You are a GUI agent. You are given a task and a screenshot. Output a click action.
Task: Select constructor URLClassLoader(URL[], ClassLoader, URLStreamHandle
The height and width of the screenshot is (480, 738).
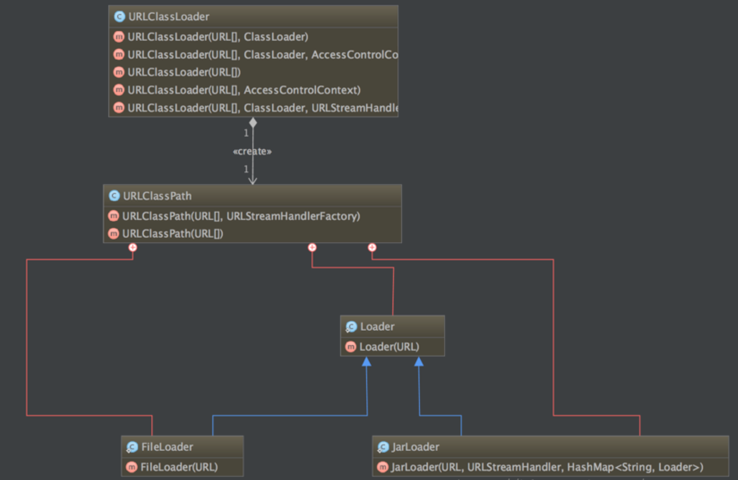[263, 108]
